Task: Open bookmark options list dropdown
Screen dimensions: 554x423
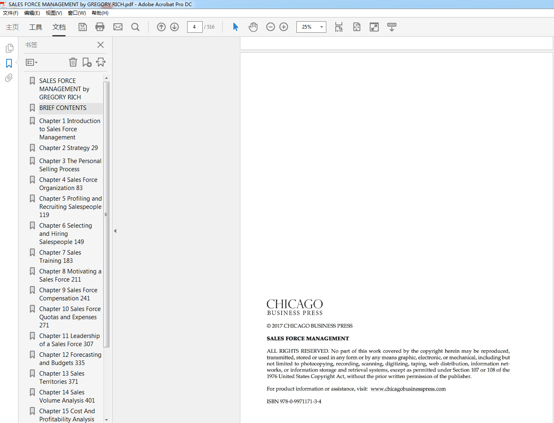Action: 32,63
